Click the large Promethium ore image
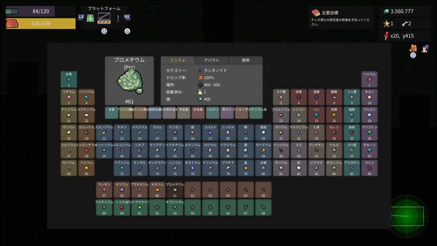 pyautogui.click(x=129, y=82)
